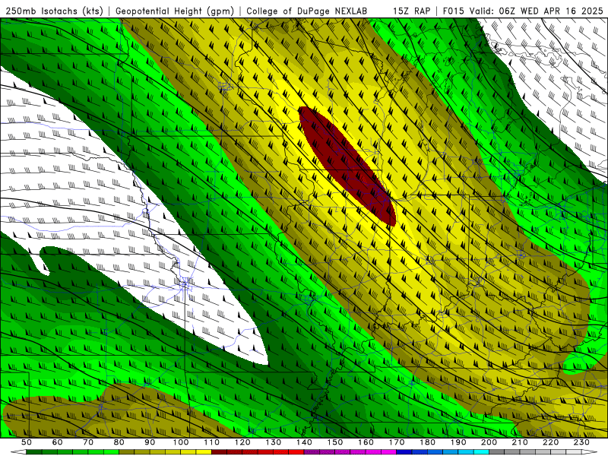Click the 210 label on the color scale
Viewport: 608px width, 456px height.
[520, 442]
